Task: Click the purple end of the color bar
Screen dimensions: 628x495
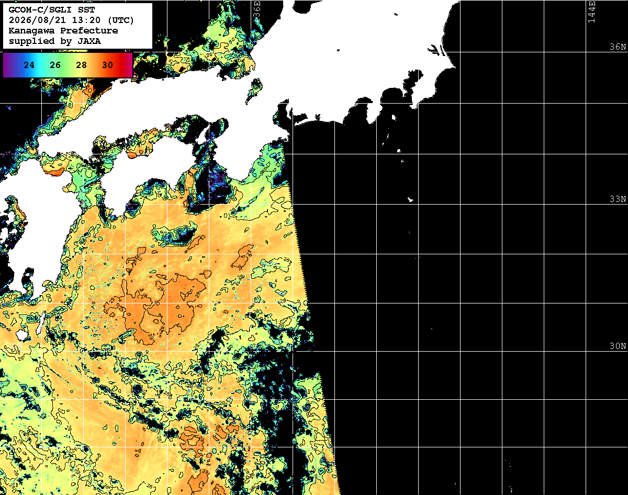Action: click(6, 65)
